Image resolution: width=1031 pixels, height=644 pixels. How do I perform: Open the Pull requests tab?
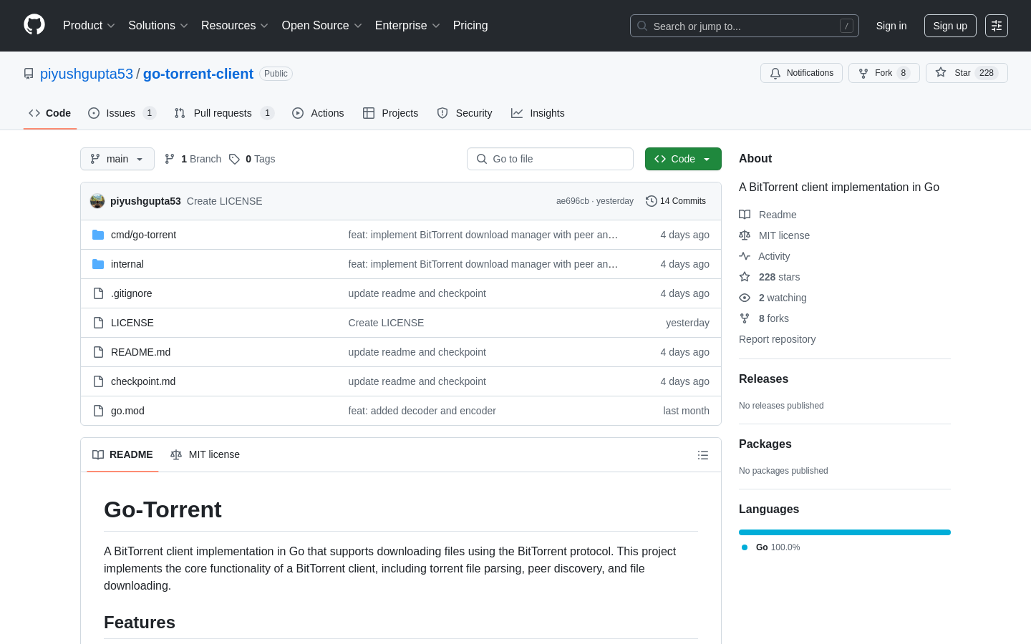(224, 113)
